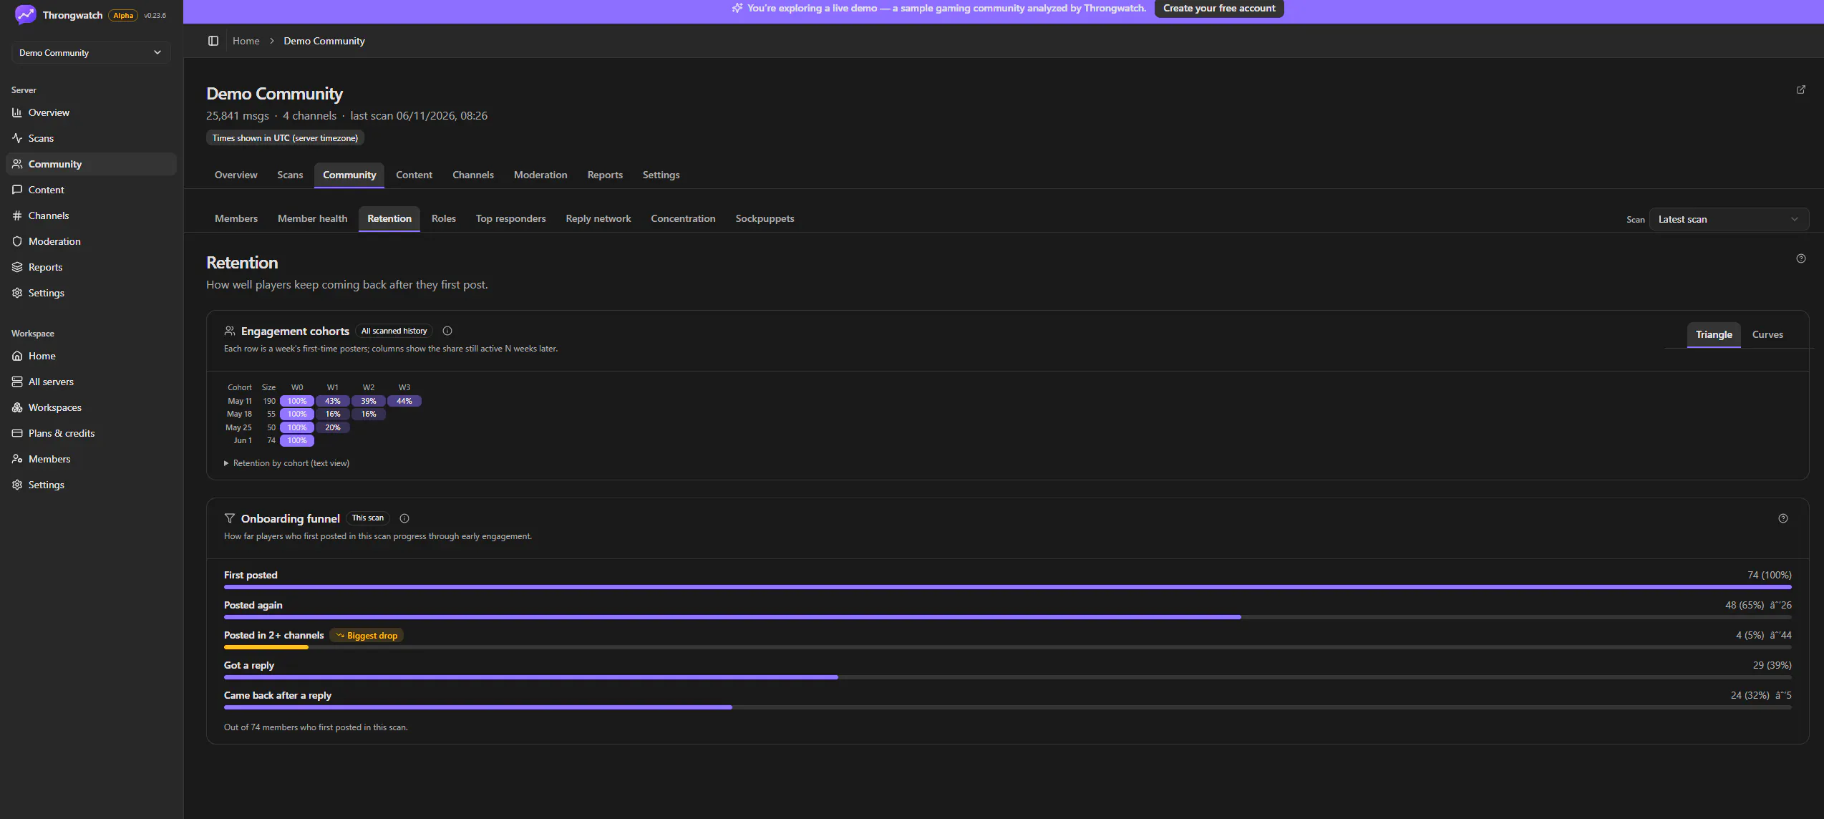Open the Members sub-tab
The image size is (1824, 819).
pyautogui.click(x=236, y=218)
